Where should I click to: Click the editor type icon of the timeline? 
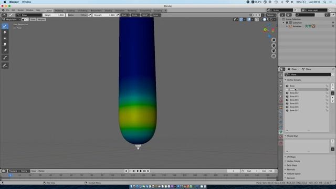tap(4, 171)
